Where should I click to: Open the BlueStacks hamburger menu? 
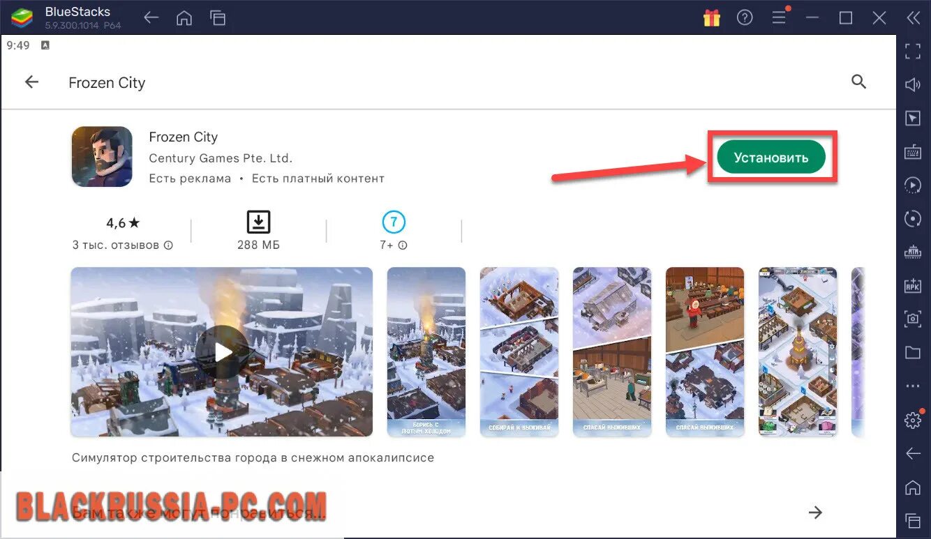tap(780, 18)
